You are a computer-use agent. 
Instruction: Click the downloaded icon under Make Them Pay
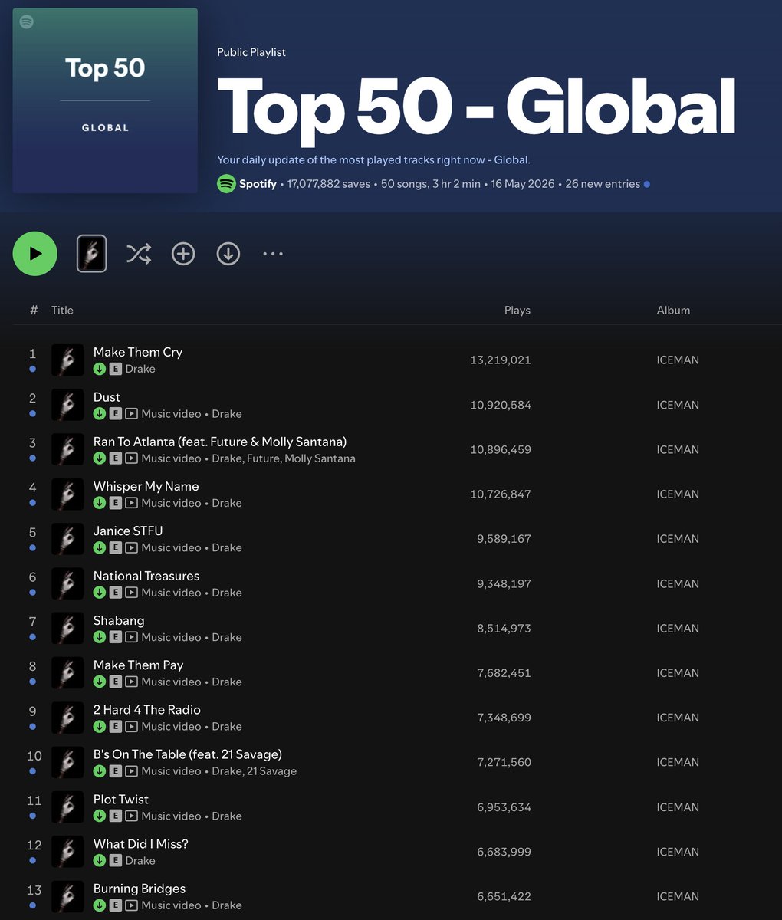[100, 682]
